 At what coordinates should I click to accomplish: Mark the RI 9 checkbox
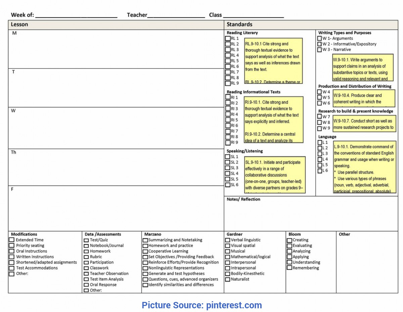[228, 143]
